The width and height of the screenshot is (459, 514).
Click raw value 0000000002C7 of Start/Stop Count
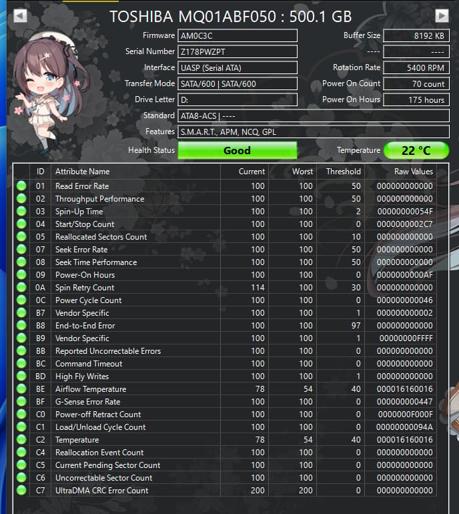pyautogui.click(x=404, y=224)
